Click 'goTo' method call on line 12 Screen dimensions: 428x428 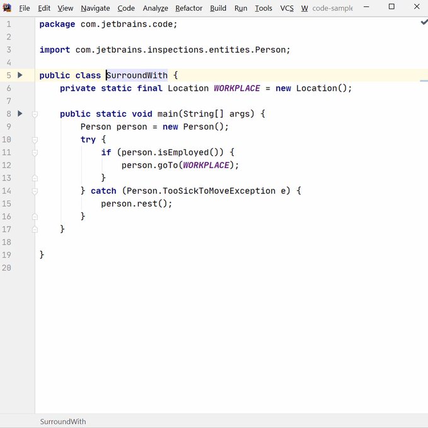(x=168, y=165)
